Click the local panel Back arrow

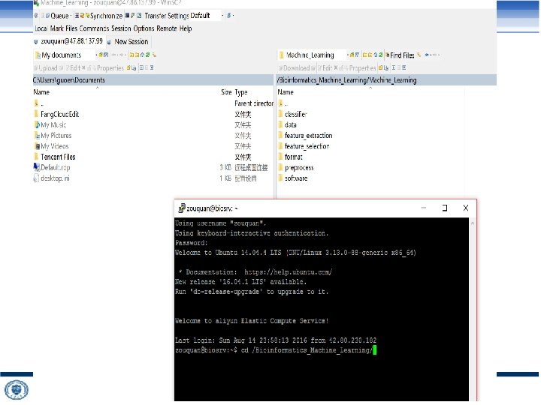coord(114,55)
